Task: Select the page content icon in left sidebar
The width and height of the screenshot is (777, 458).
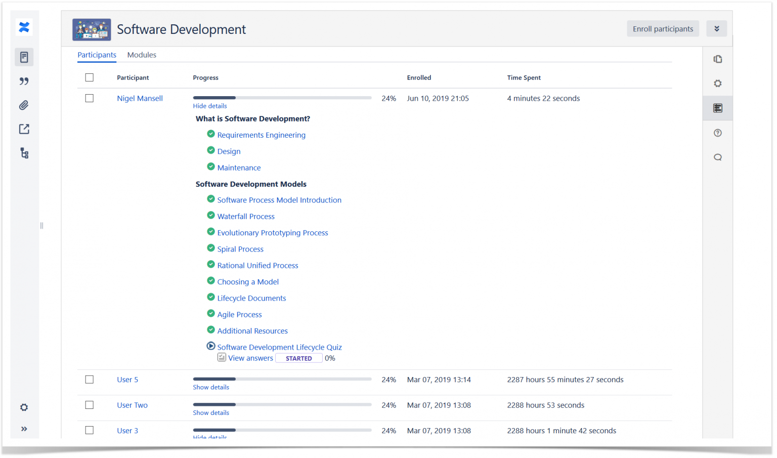Action: coord(24,57)
